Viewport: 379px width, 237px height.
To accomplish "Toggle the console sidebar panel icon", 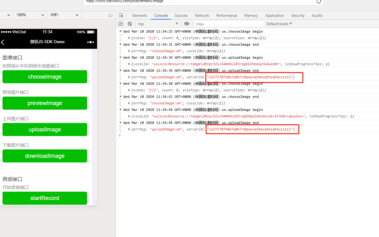I will tap(121, 24).
